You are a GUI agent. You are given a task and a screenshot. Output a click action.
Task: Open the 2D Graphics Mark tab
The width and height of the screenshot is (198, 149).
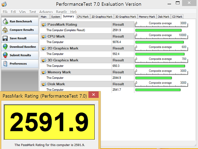pos(102,17)
